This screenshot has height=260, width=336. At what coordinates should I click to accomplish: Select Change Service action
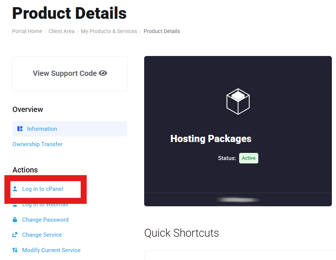(42, 235)
